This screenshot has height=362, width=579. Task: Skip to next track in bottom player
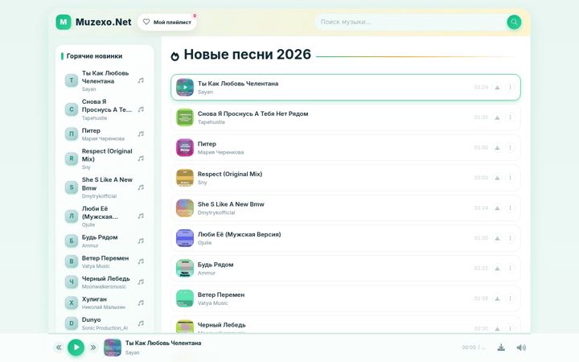(93, 348)
